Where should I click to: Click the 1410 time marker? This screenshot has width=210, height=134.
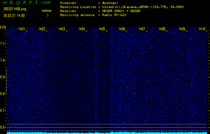tap(202, 29)
